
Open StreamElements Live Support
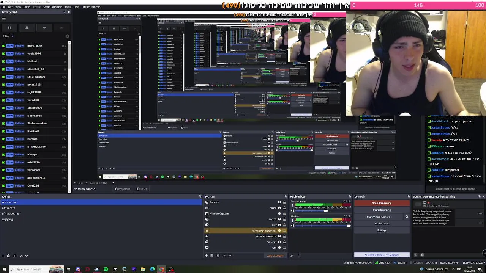coord(382,255)
